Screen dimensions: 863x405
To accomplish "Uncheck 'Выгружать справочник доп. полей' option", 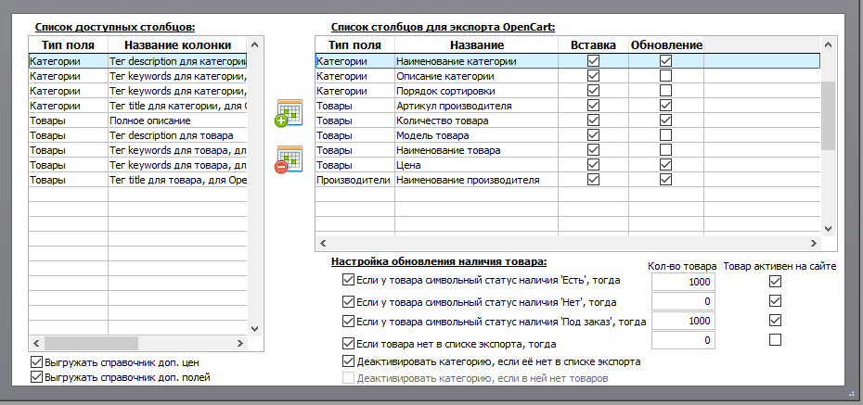I will pos(37,377).
